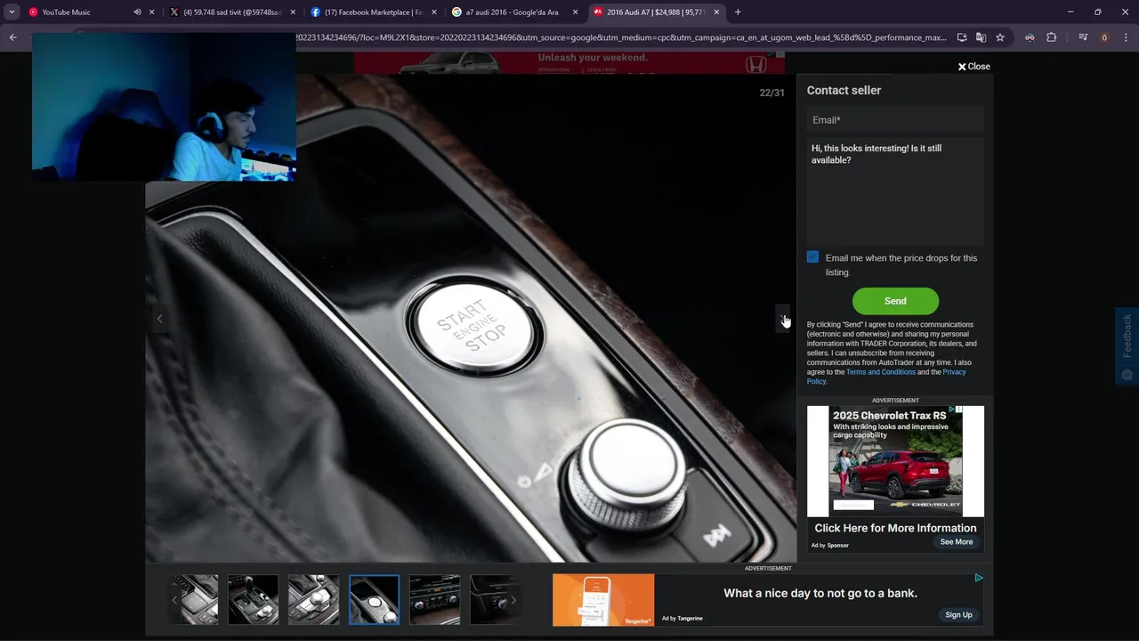Mute the YouTube Music tab audio icon
Viewport: 1139px width, 641px height.
137,12
